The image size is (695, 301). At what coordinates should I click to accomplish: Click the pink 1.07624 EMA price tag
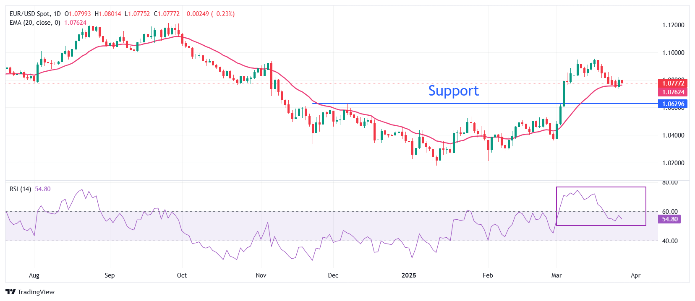(673, 92)
